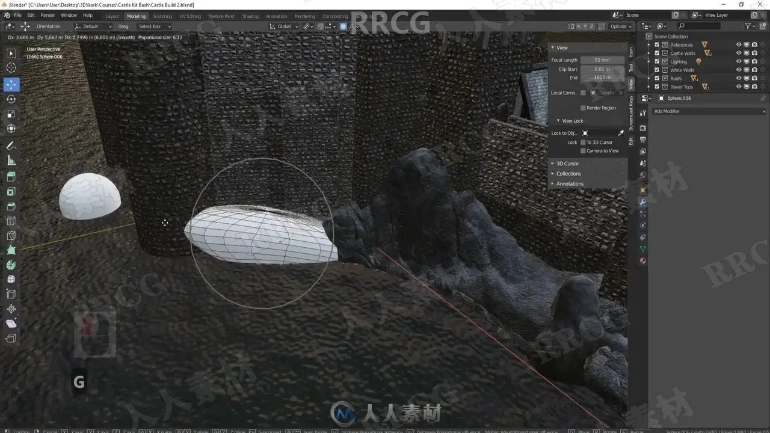Expand the Annotations panel

(x=570, y=183)
